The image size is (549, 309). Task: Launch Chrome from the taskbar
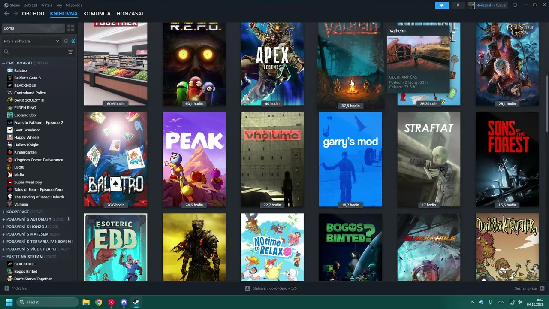pyautogui.click(x=99, y=302)
